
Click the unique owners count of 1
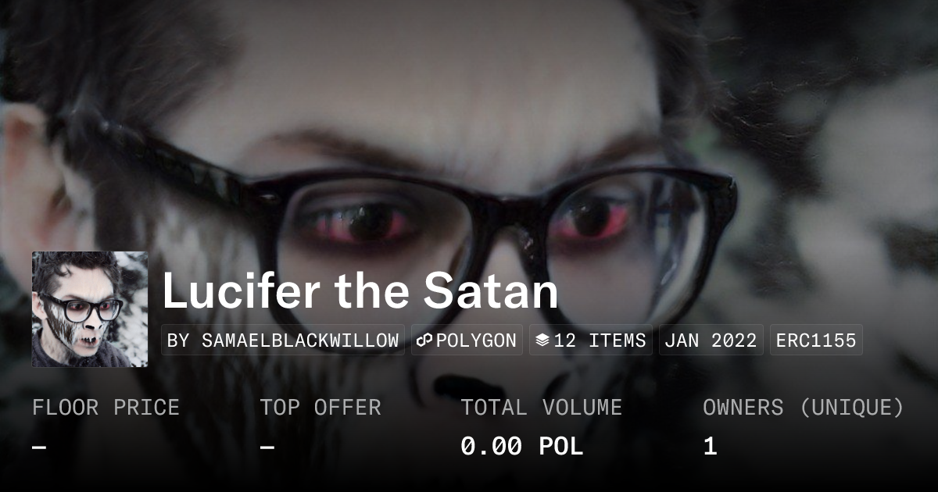pos(710,447)
